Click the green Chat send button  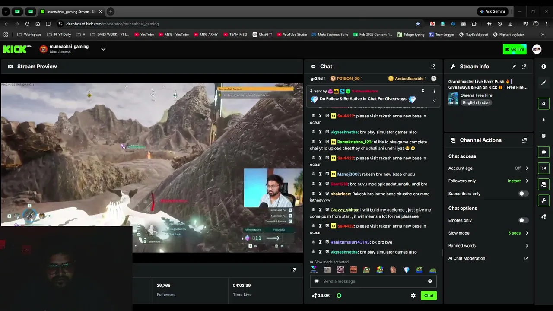click(x=429, y=295)
